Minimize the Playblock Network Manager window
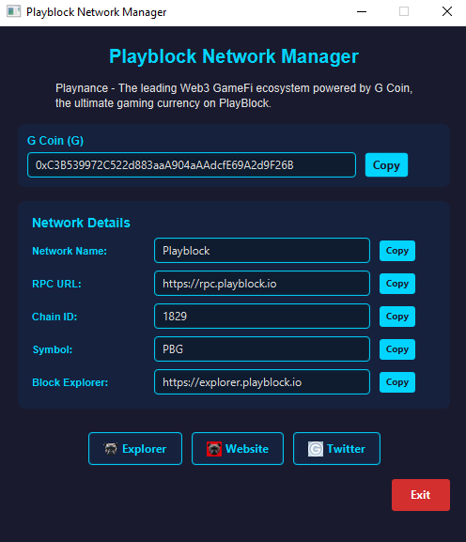Viewport: 466px width, 542px height. coord(362,12)
